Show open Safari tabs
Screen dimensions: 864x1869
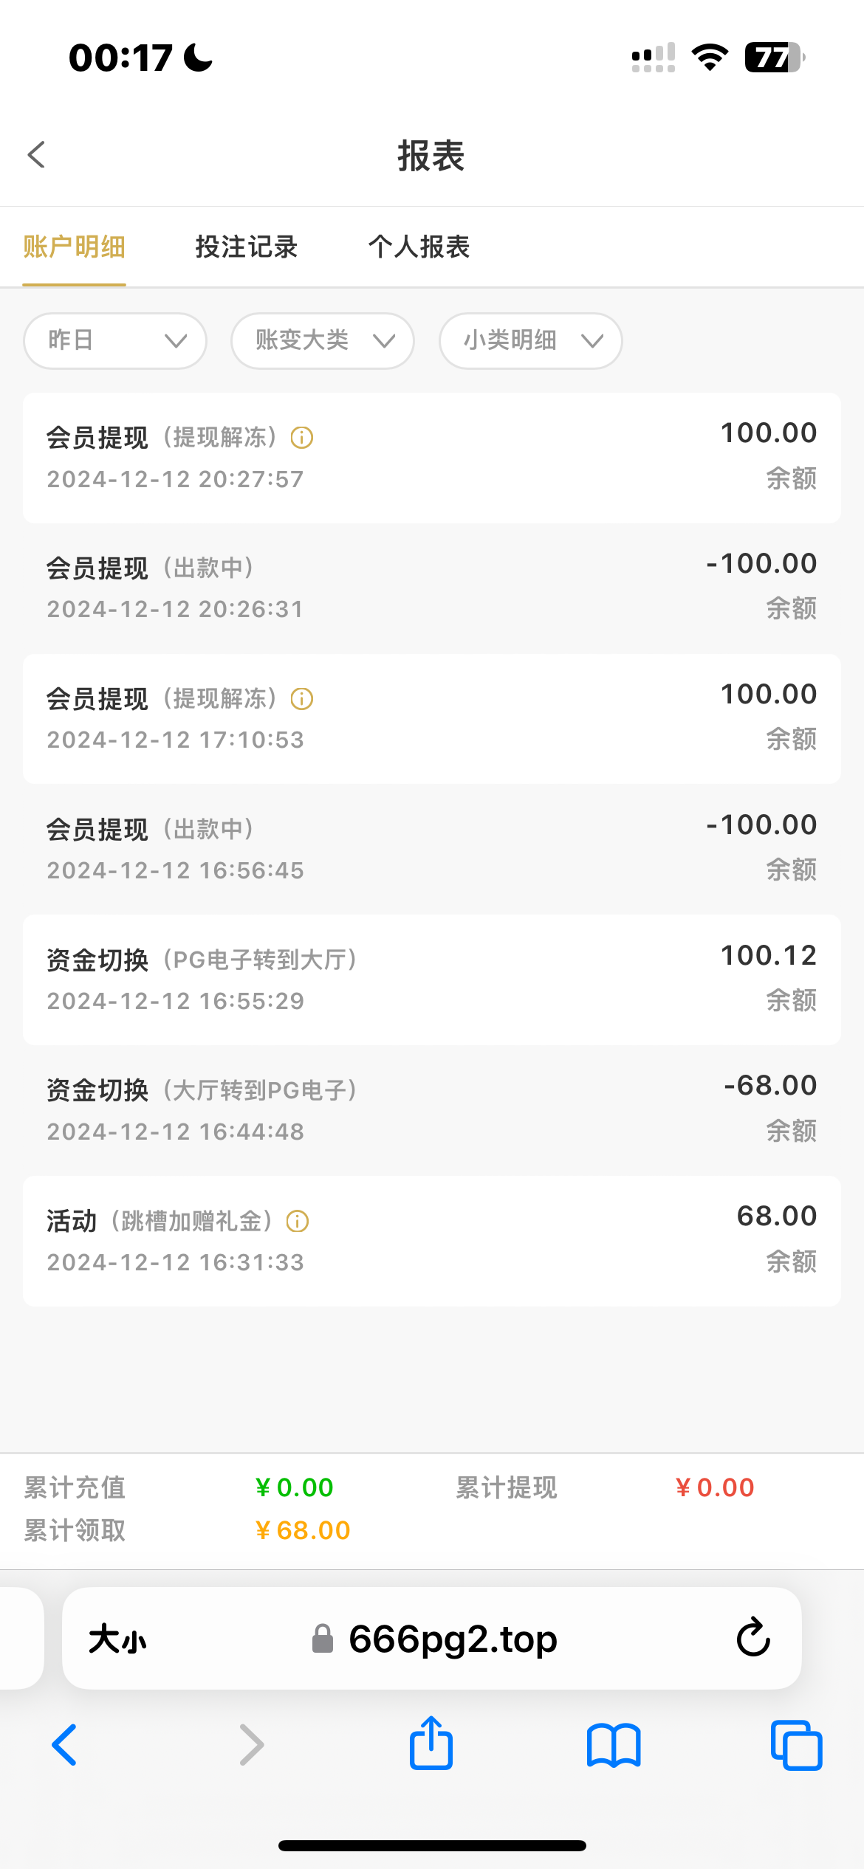pyautogui.click(x=796, y=1745)
